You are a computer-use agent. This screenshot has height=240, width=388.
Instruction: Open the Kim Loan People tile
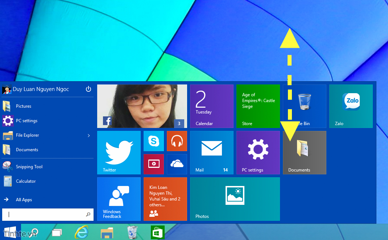pyautogui.click(x=165, y=199)
